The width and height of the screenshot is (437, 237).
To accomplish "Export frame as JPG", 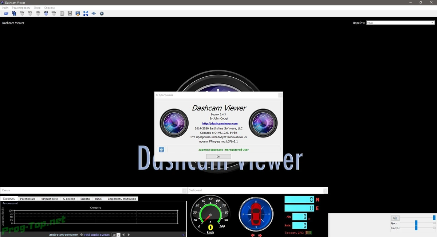I will [x=46, y=13].
